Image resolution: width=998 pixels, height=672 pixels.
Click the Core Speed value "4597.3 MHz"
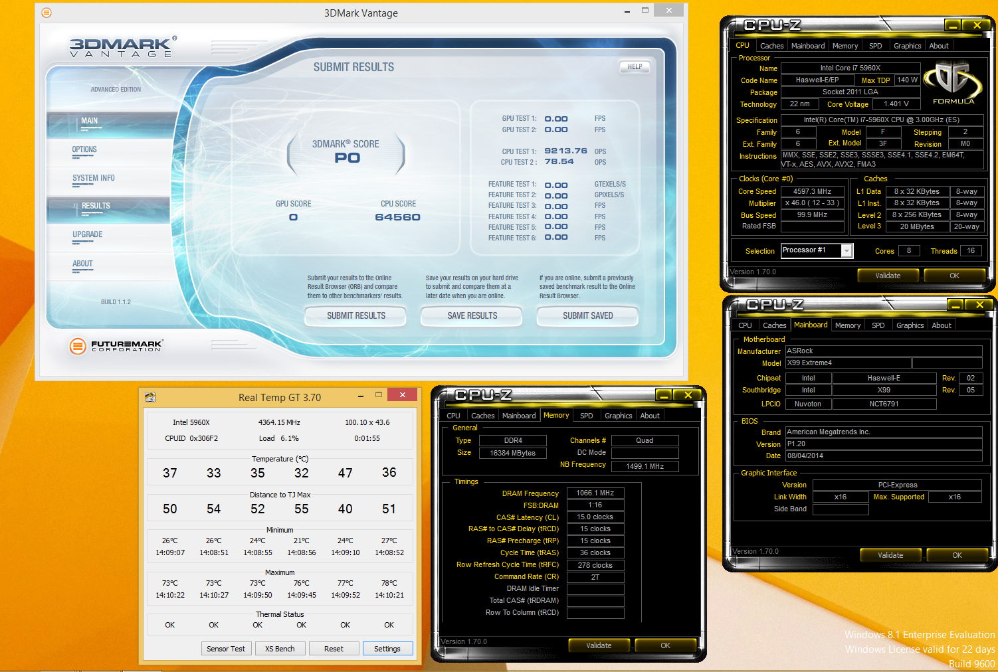pos(812,191)
